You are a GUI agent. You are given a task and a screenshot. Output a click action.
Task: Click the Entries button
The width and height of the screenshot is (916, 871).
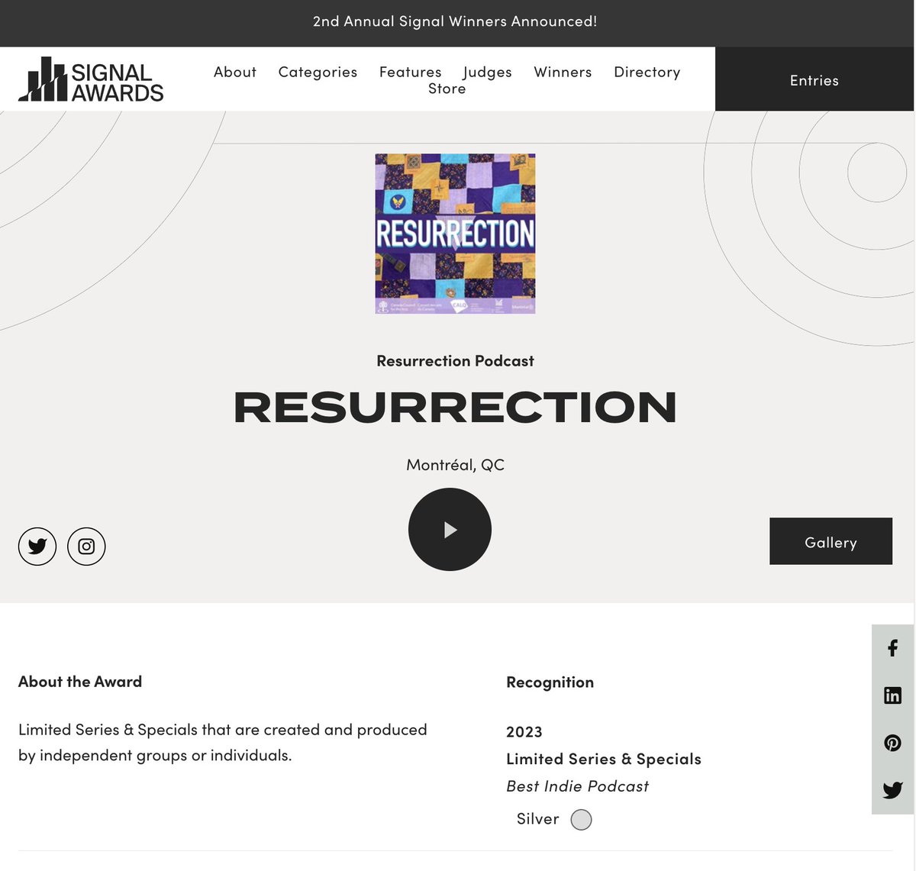click(814, 79)
